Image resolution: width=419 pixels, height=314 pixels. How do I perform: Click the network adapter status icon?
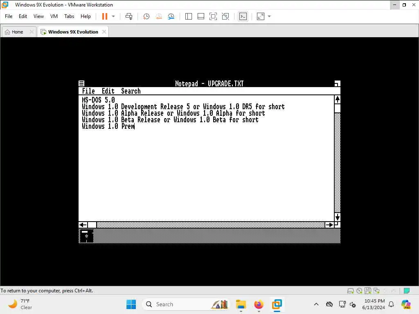(x=376, y=291)
